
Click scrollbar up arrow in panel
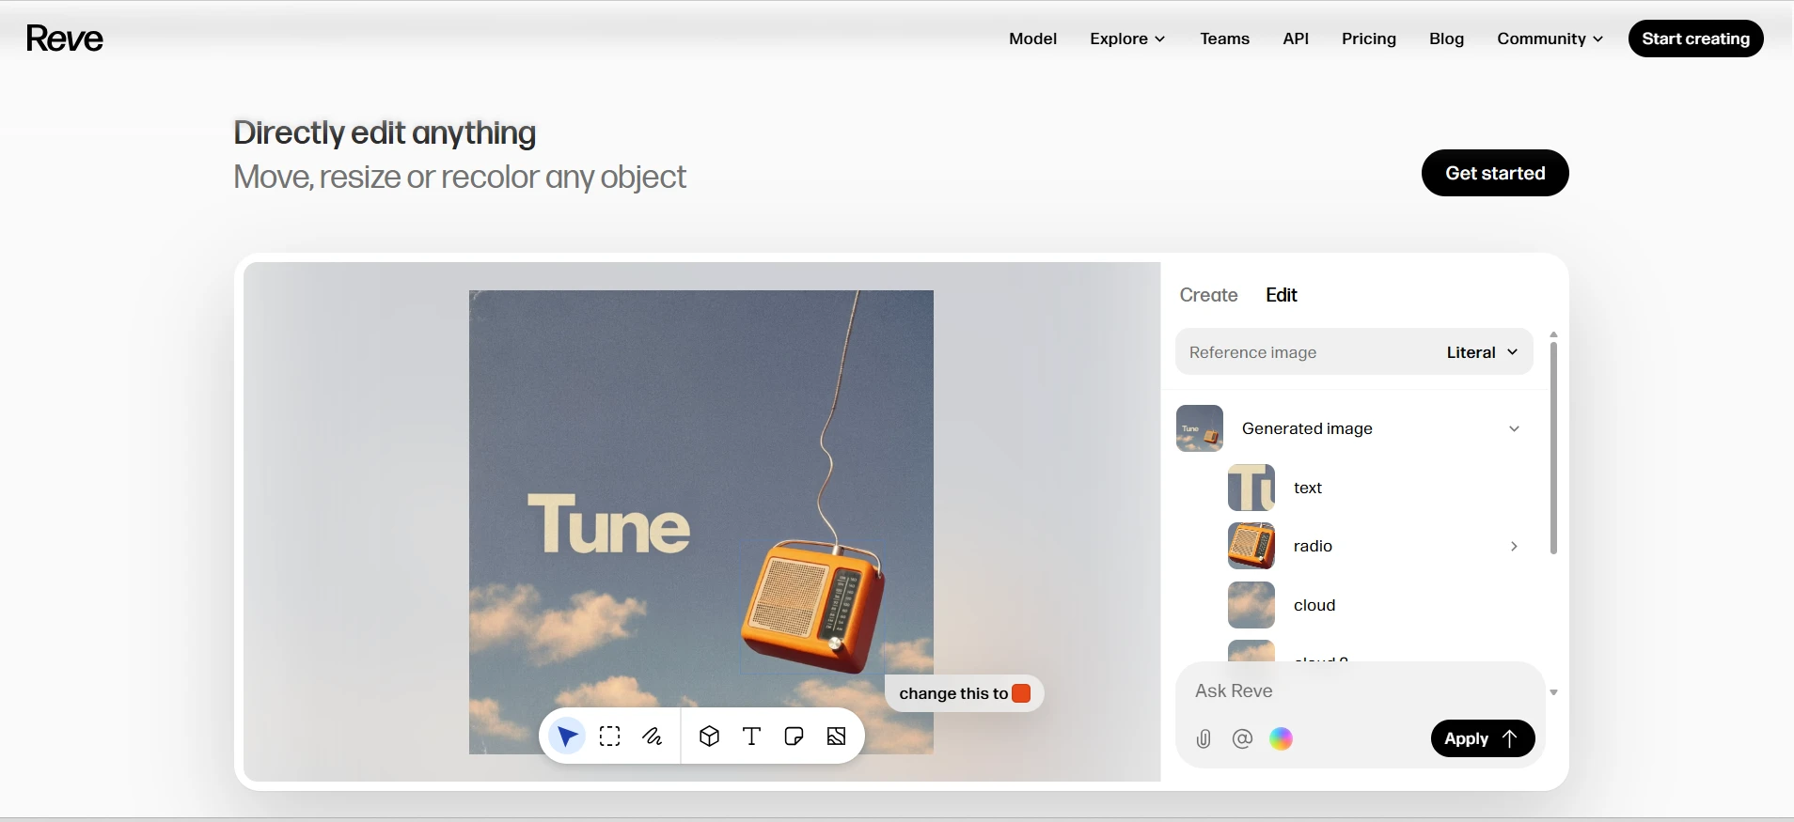click(1553, 334)
